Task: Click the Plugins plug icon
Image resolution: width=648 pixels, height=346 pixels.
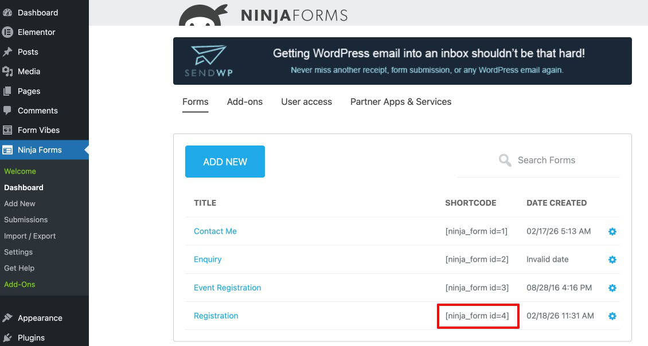Action: pyautogui.click(x=7, y=337)
